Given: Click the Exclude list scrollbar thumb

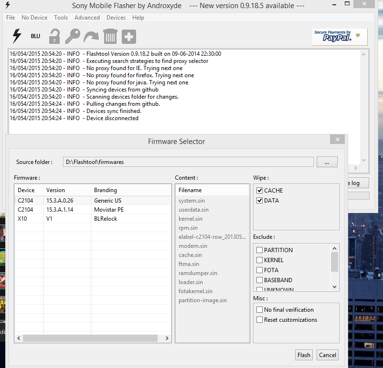Looking at the screenshot, I should point(335,262).
